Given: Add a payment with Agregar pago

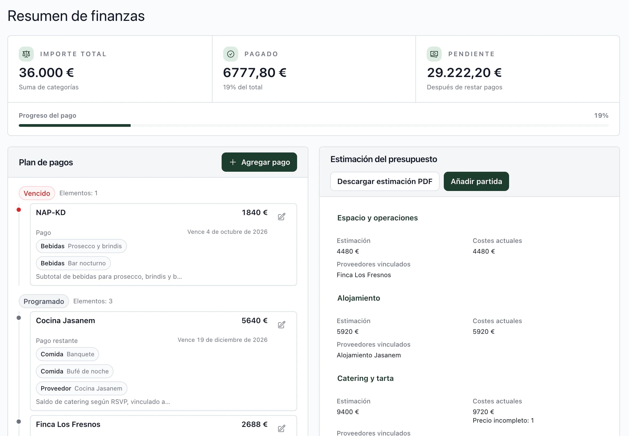Looking at the screenshot, I should pos(259,162).
